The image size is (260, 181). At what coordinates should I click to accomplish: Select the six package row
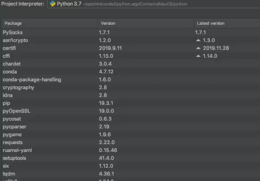click(x=131, y=166)
